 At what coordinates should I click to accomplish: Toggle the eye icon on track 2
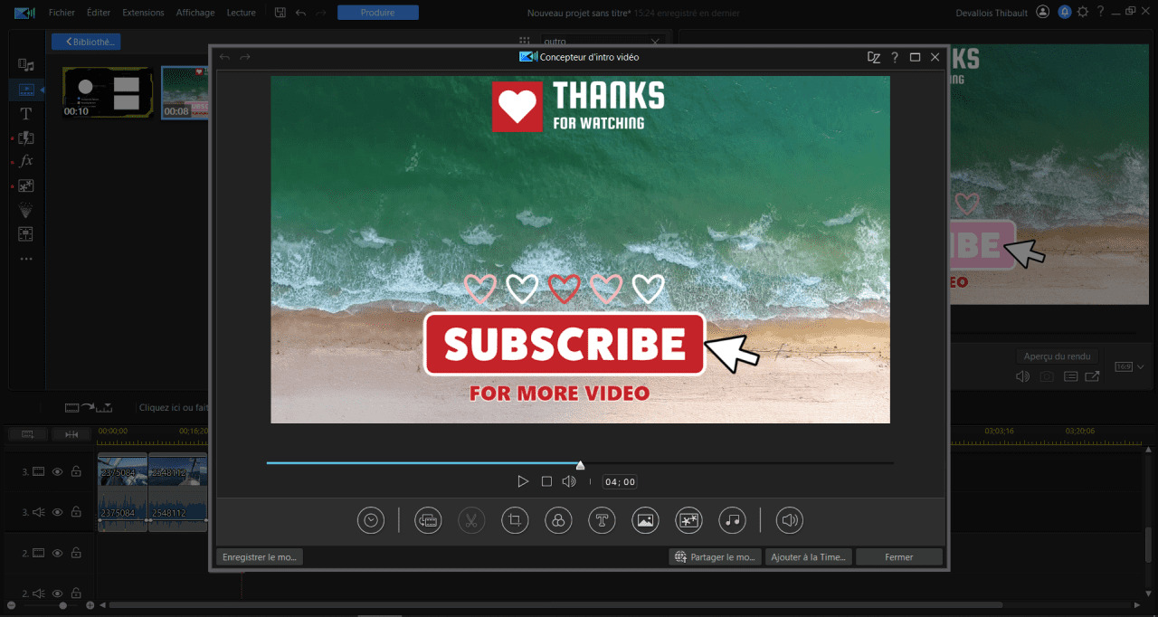point(57,553)
